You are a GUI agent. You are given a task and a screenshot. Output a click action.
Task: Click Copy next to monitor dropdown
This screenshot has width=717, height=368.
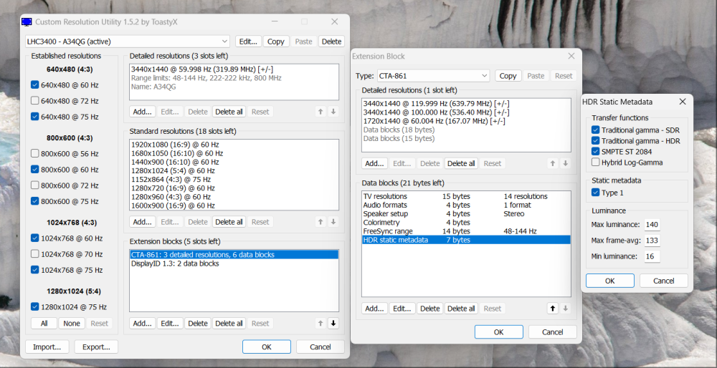tap(276, 42)
